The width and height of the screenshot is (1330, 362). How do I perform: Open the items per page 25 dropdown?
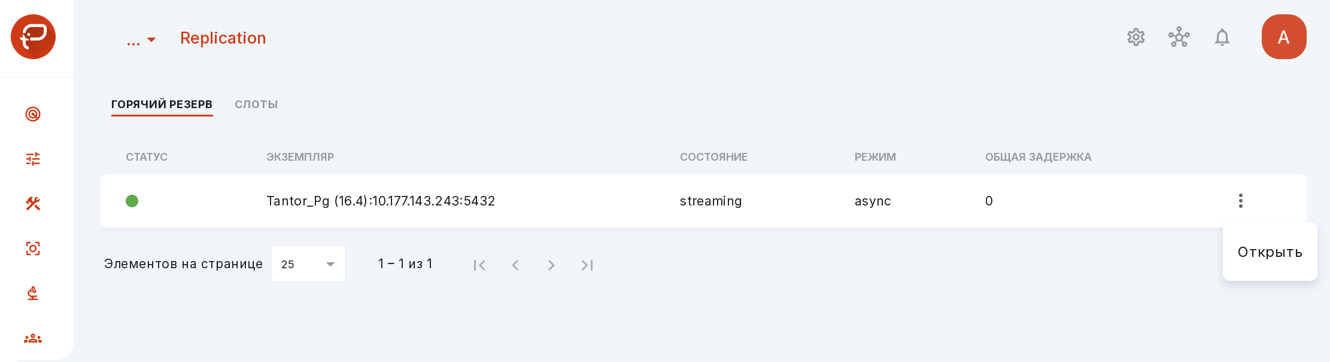(x=308, y=263)
